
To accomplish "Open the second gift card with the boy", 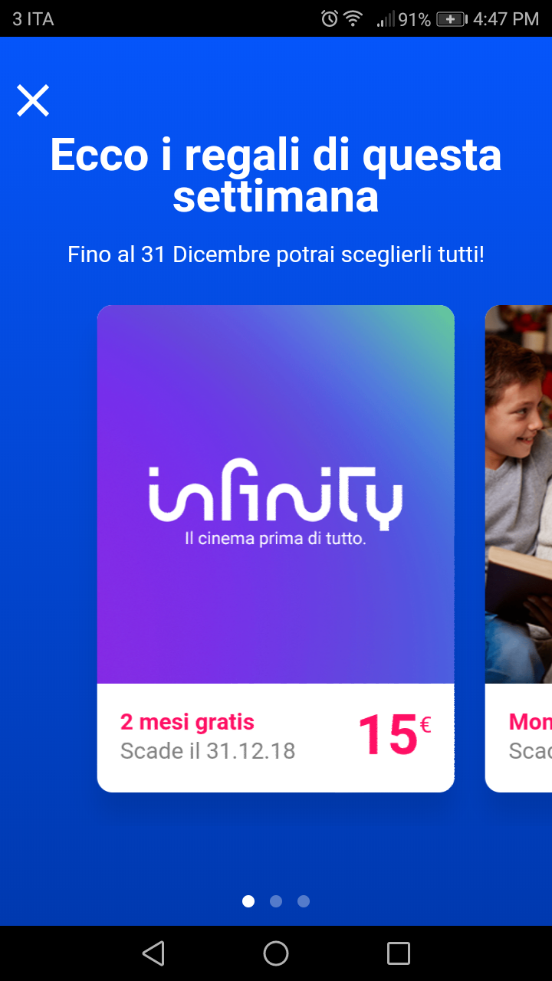I will (519, 549).
